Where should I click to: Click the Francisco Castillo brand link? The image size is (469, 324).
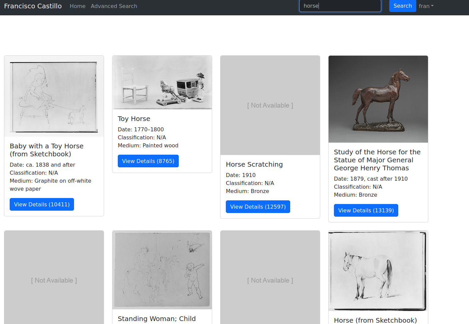tap(33, 6)
